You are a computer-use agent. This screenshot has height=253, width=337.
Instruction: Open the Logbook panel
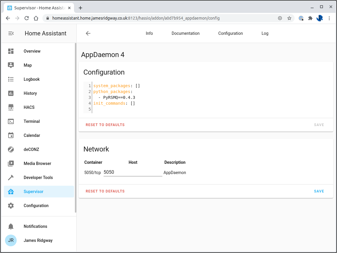pos(32,79)
